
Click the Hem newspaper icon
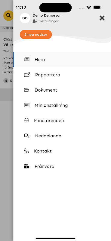coord(26,59)
